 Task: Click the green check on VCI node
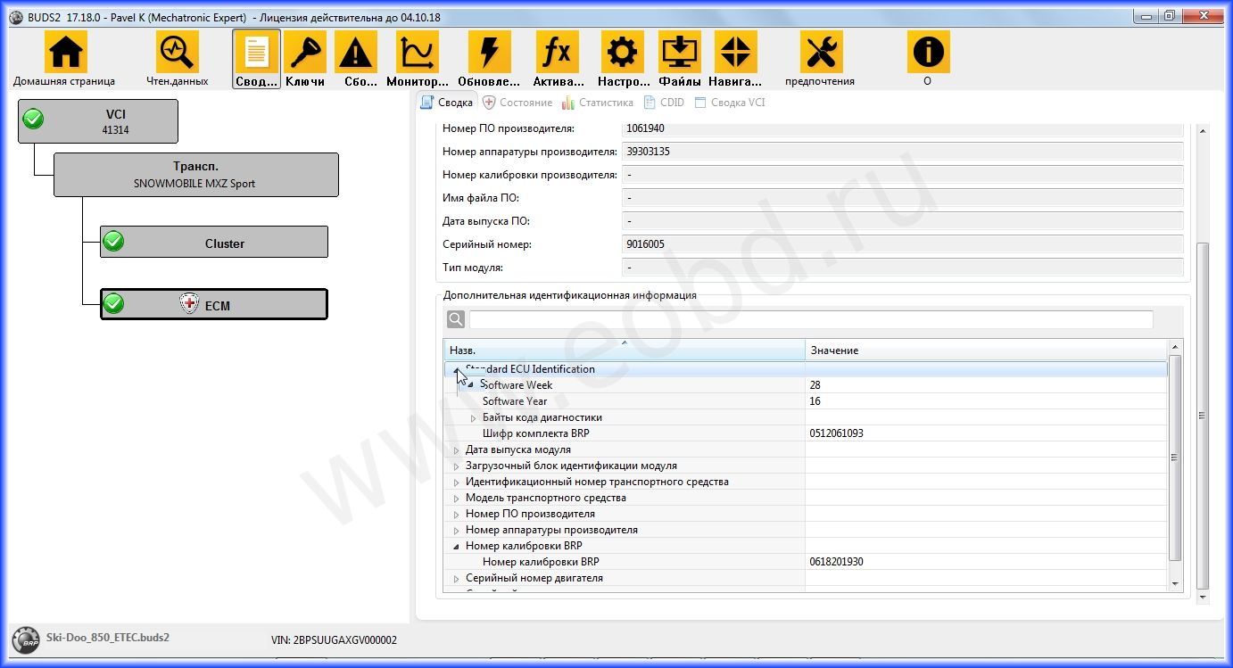tap(33, 120)
